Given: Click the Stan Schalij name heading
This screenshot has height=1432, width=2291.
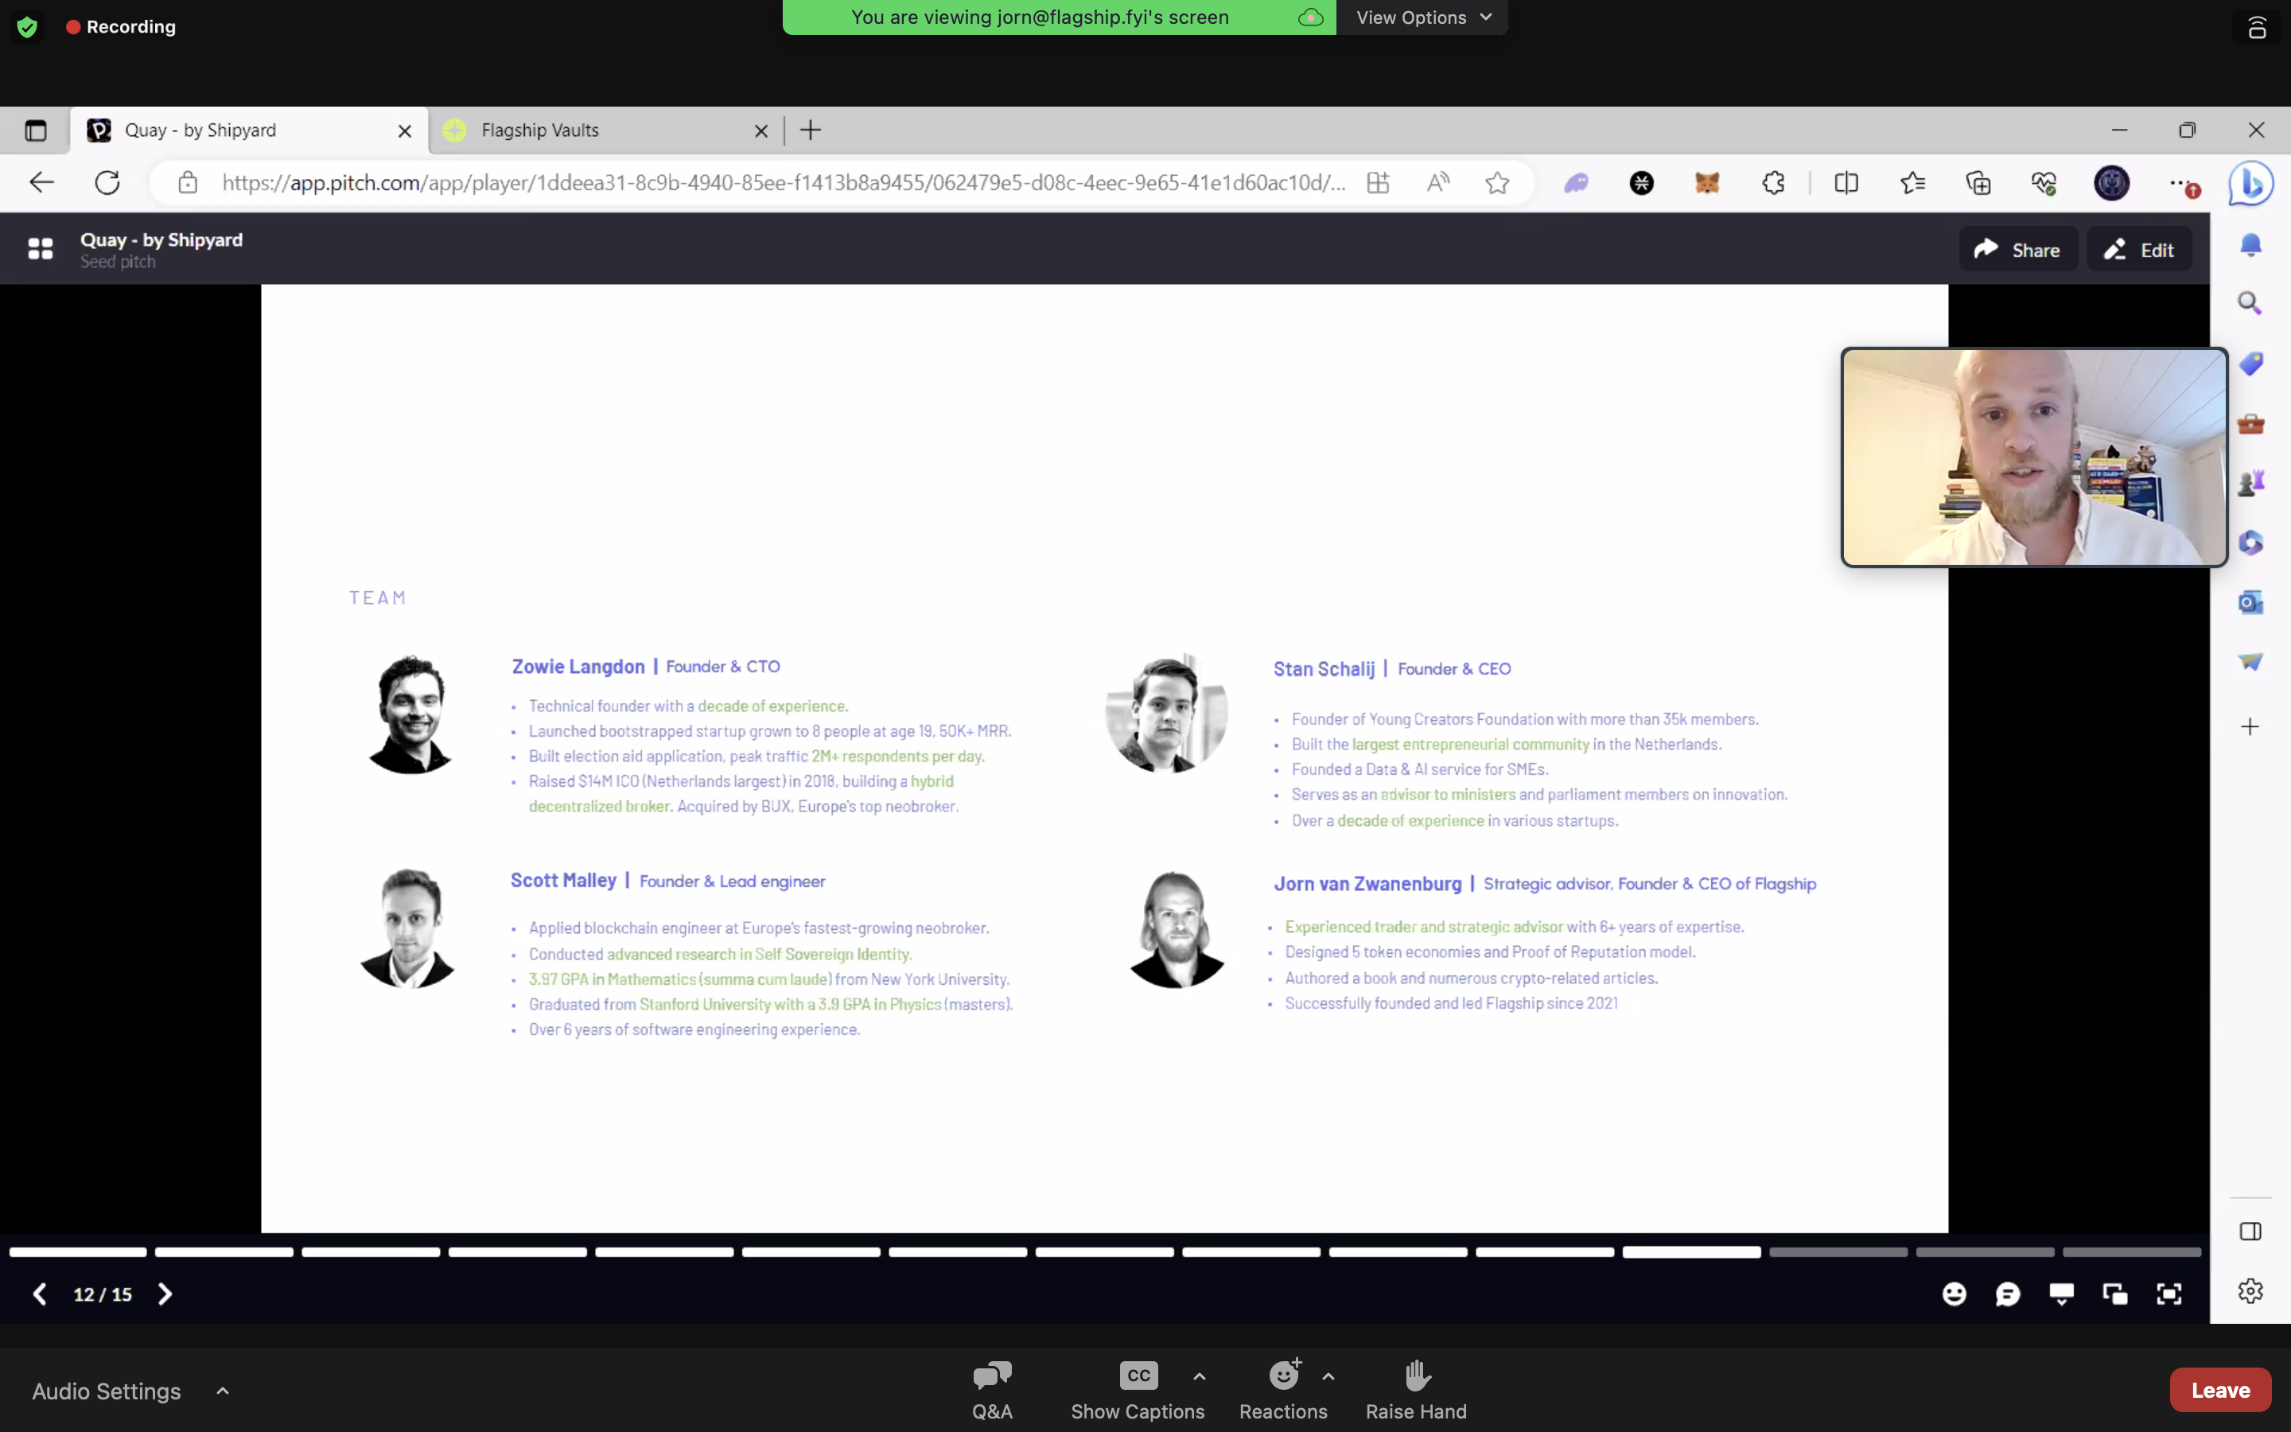Looking at the screenshot, I should [x=1324, y=670].
